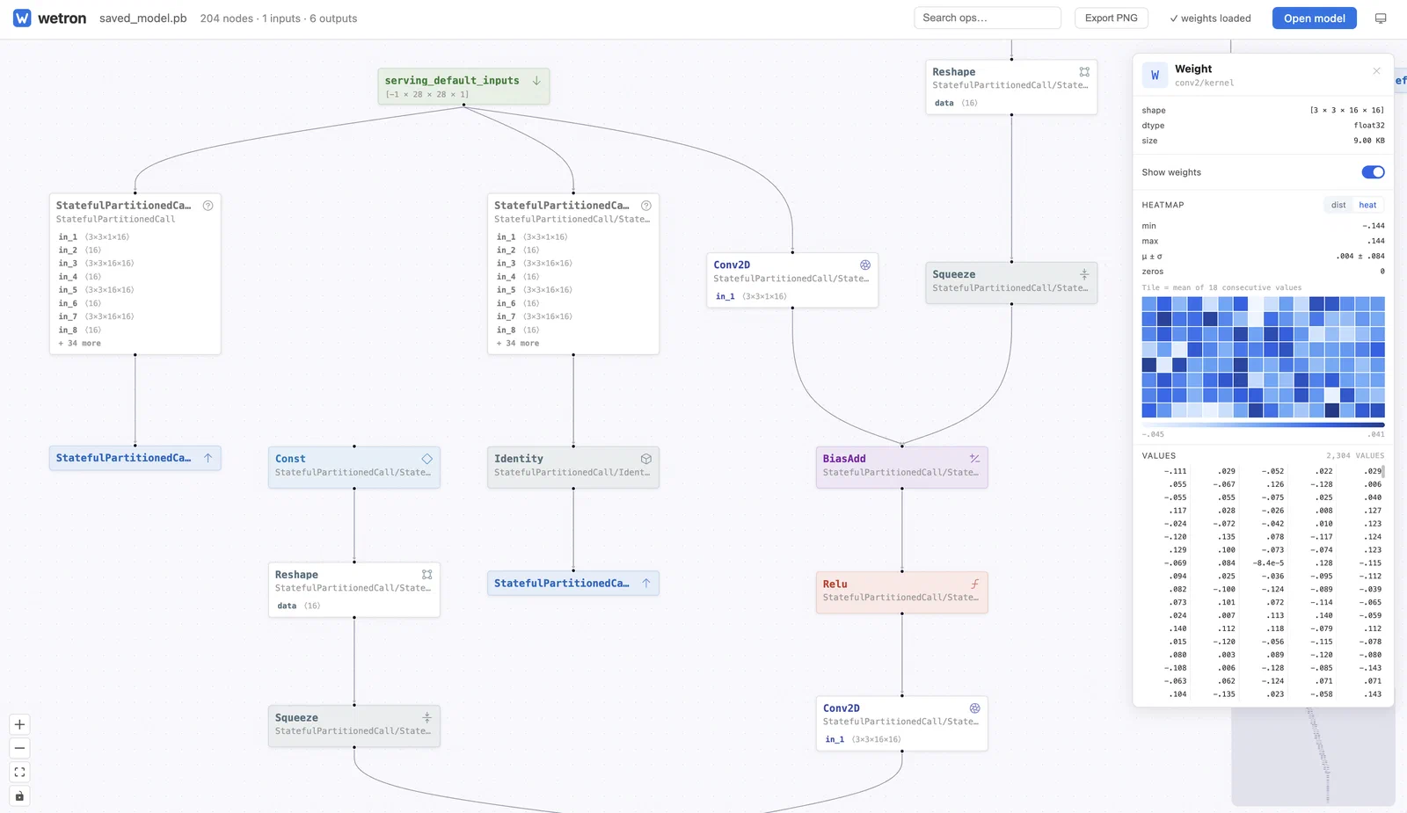Click data (16) on the lower Reshape node
Screen dimensions: 1407x813
299,606
